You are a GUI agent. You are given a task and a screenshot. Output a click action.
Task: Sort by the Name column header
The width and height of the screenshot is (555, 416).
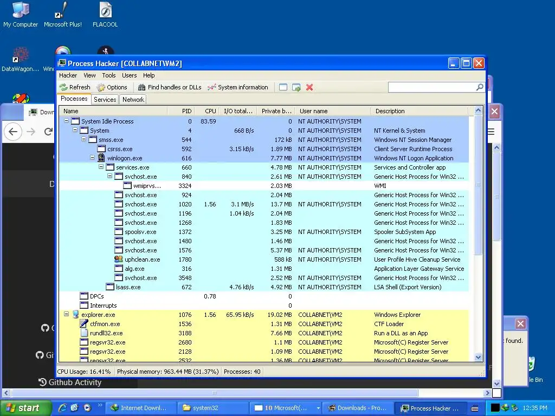click(113, 111)
